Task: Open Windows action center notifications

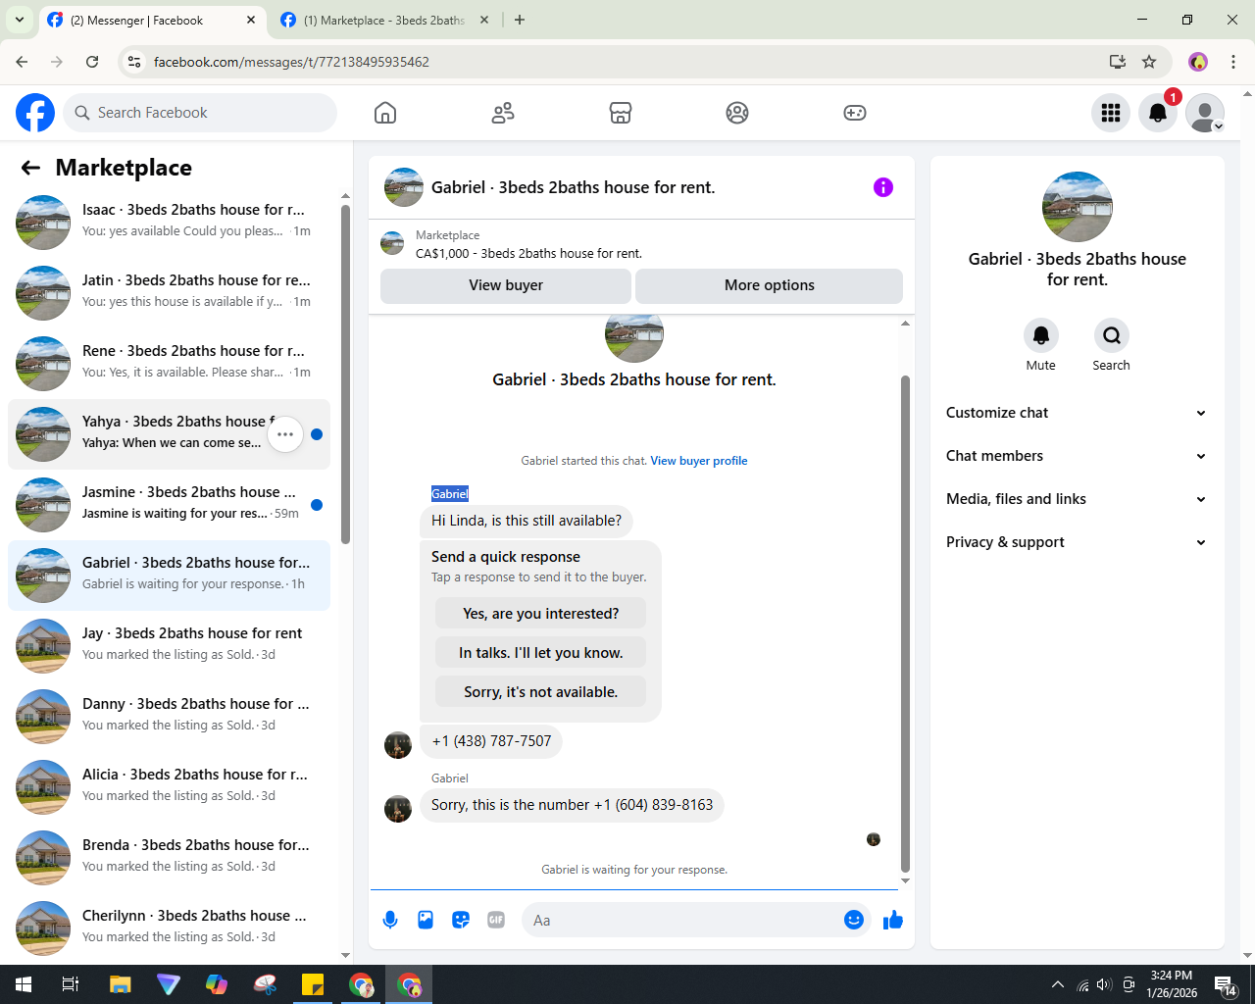Action: tap(1226, 985)
